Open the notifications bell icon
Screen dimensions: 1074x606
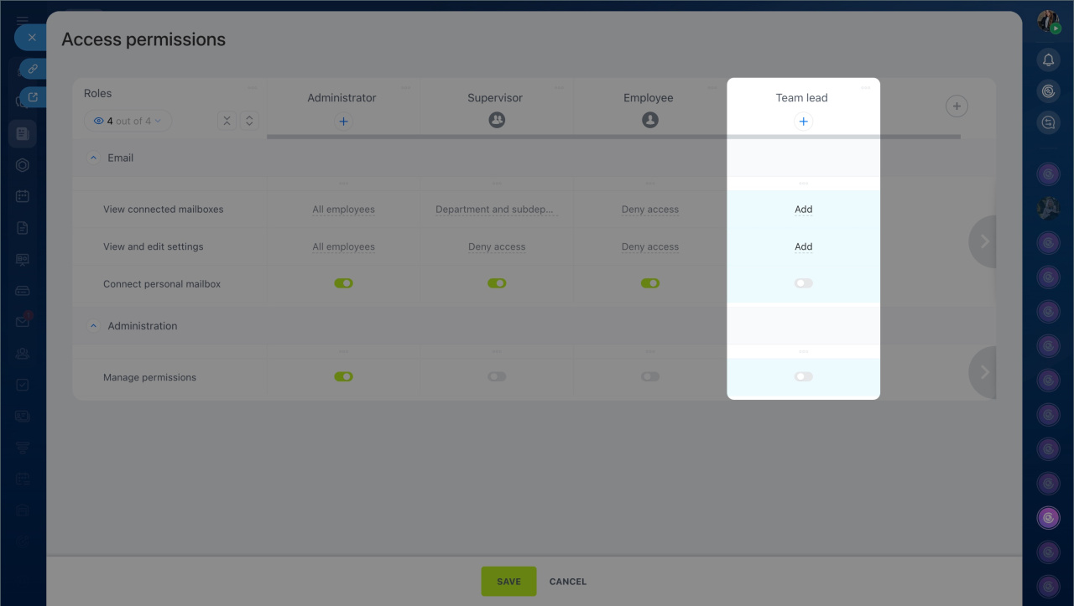tap(1048, 60)
